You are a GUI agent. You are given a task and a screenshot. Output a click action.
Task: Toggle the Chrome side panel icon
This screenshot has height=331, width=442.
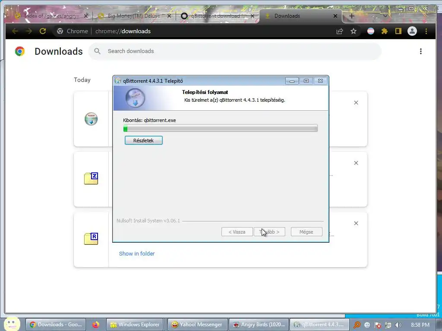click(398, 31)
